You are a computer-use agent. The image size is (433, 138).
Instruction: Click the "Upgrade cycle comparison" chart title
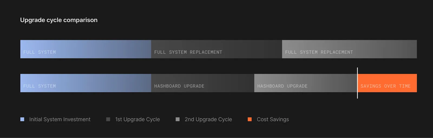(59, 20)
